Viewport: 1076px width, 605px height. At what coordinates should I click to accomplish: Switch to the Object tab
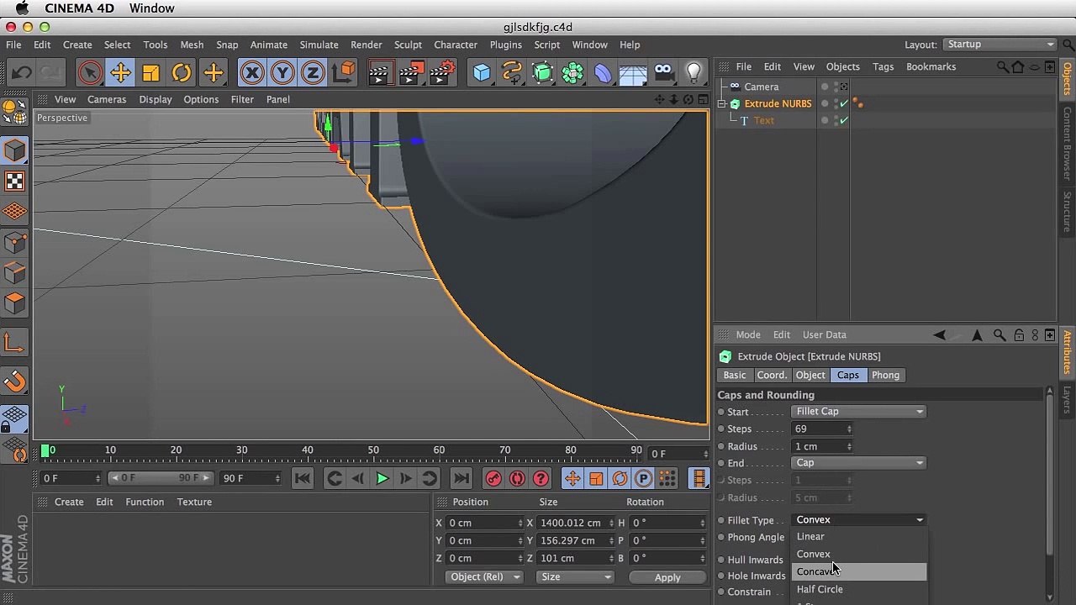pos(810,376)
